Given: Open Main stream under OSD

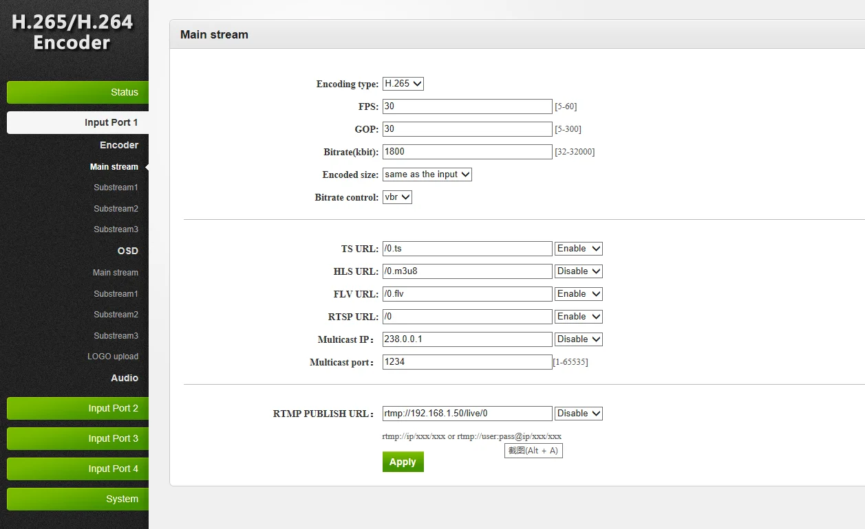Looking at the screenshot, I should point(116,273).
